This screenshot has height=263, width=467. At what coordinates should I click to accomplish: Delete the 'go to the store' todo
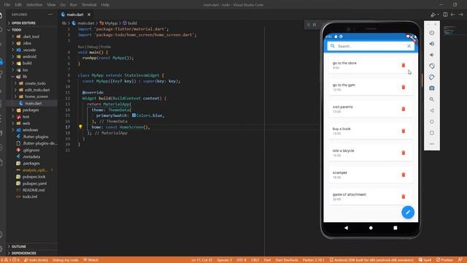[x=404, y=65]
